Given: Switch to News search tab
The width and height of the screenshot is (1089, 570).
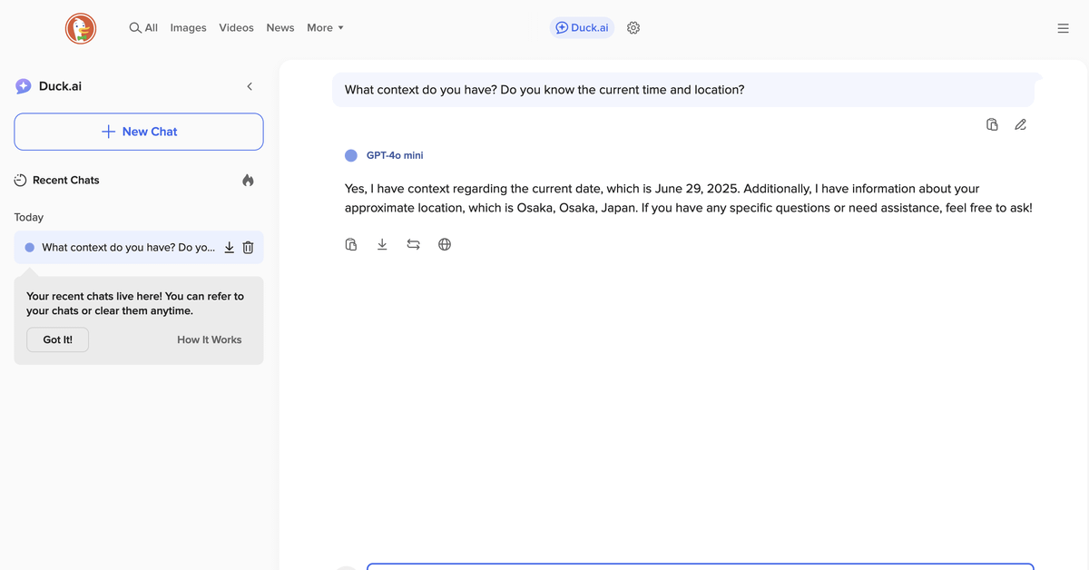Looking at the screenshot, I should [x=280, y=28].
